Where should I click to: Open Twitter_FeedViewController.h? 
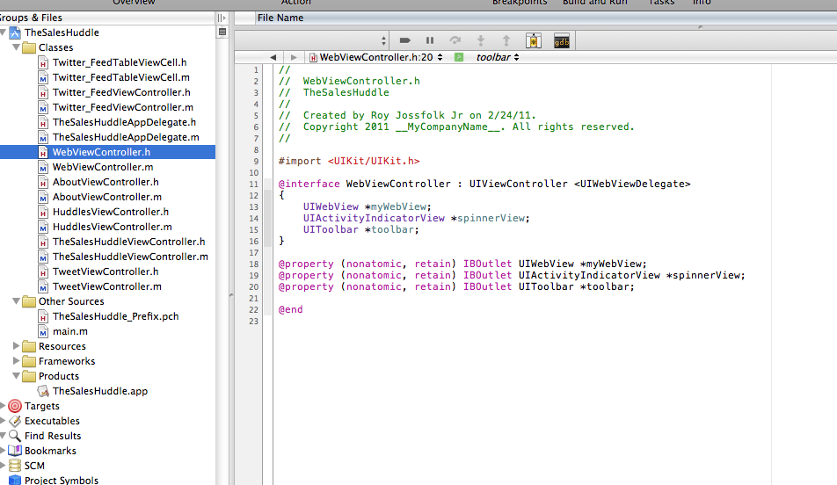click(121, 92)
